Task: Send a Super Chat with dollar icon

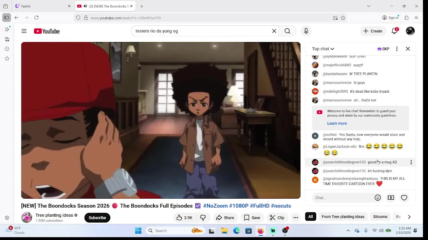Action: 391,198
